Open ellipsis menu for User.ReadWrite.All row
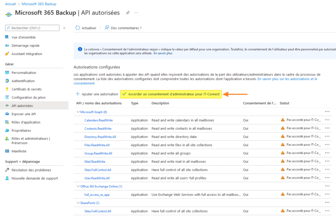Viewport: 336px width, 218px height. click(x=327, y=178)
